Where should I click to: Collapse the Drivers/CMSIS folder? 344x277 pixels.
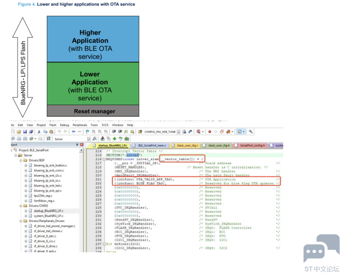[21, 206]
